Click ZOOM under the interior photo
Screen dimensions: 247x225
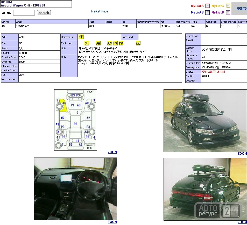(112, 222)
